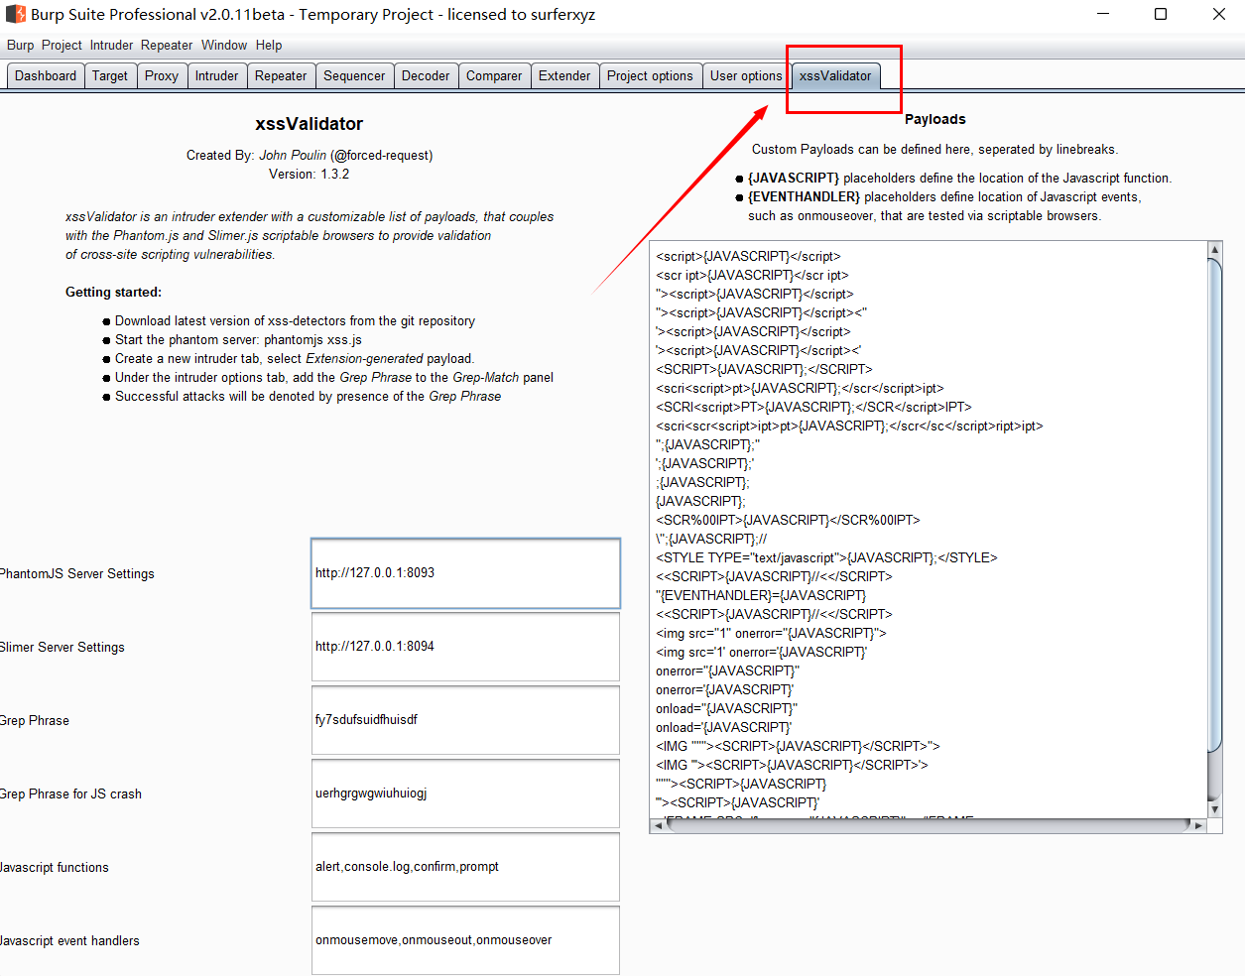Click the Version: 1.3.2 text
The height and width of the screenshot is (976, 1245).
[x=309, y=174]
